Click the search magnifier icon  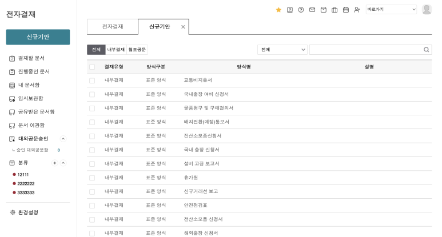coord(427,50)
